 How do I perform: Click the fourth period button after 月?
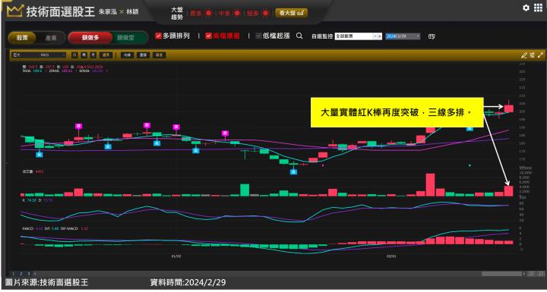click(106, 55)
